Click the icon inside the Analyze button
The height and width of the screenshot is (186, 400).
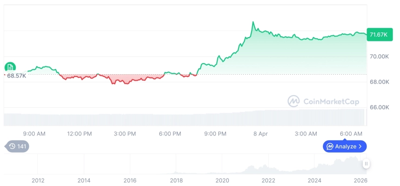330,147
